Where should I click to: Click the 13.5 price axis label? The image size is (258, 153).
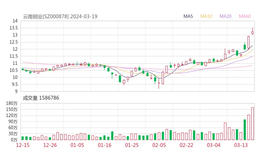14,28
